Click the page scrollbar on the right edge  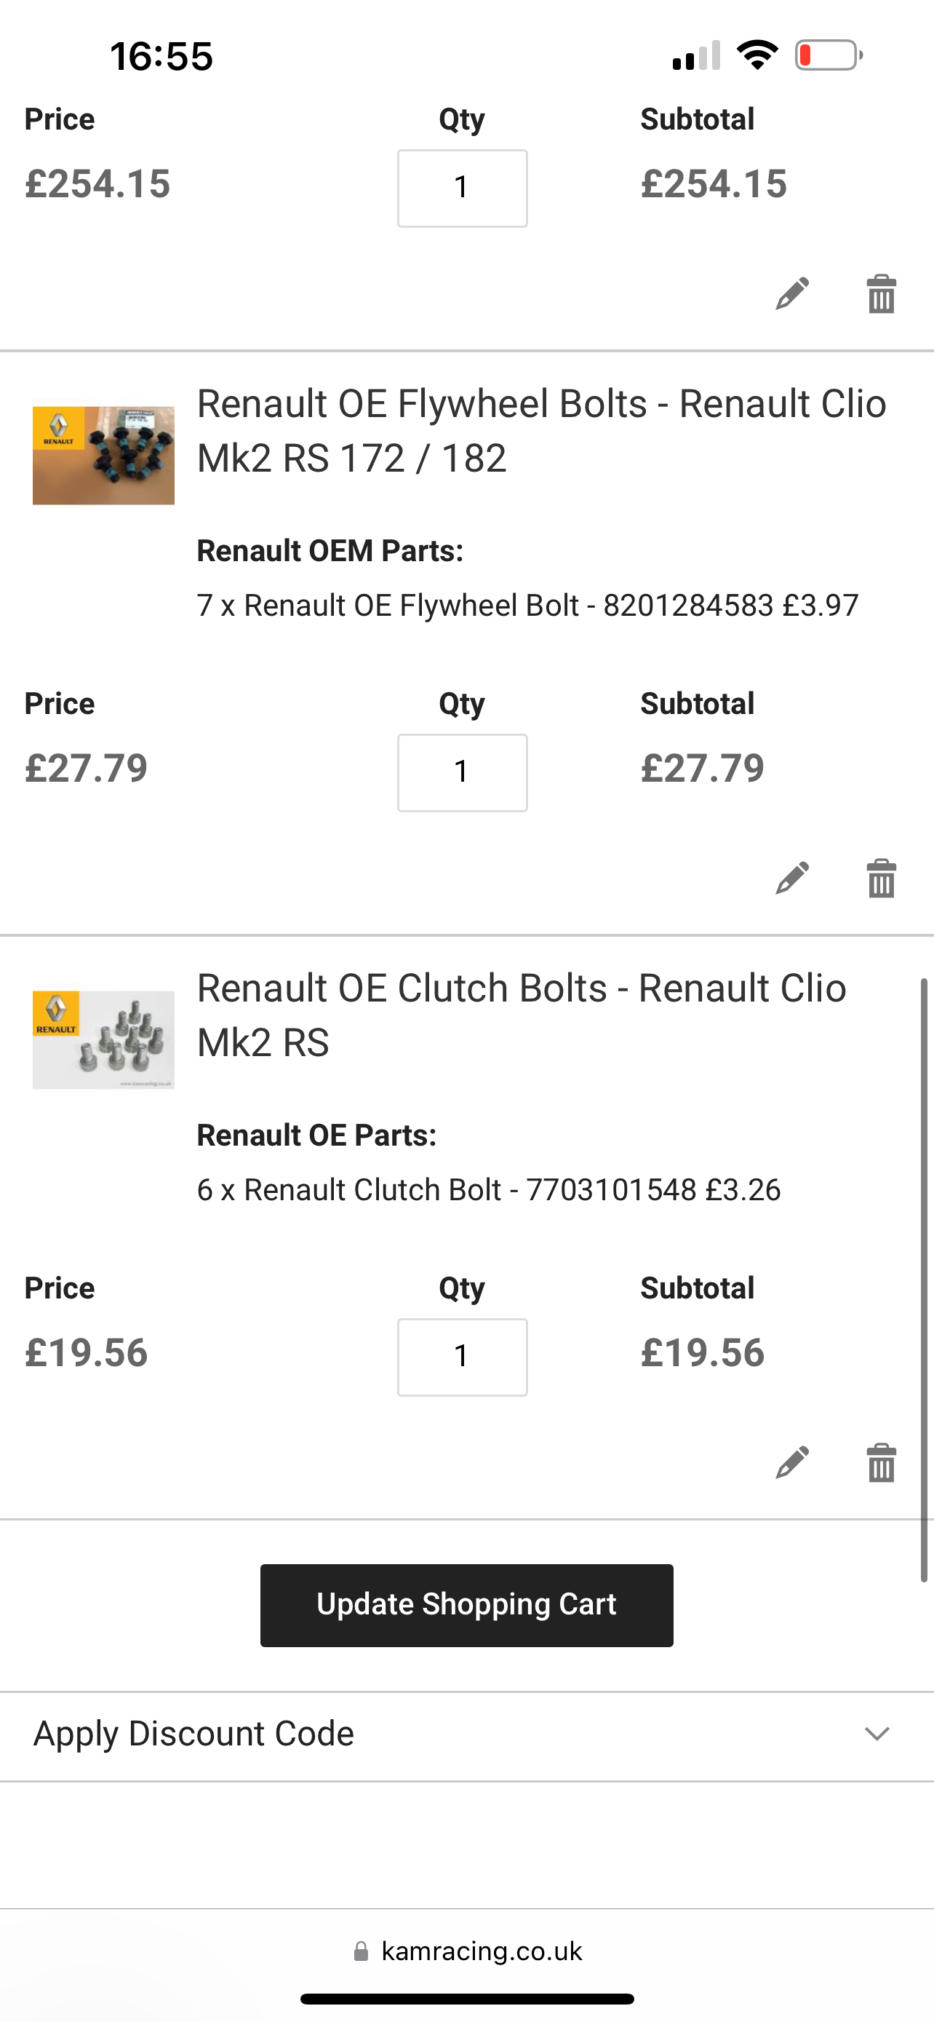(924, 1280)
